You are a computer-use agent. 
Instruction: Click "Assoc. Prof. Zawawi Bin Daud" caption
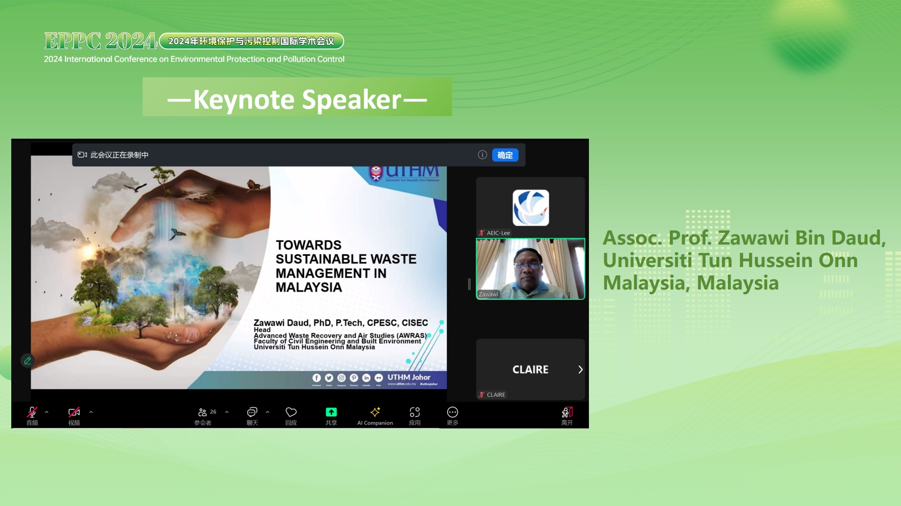coord(744,238)
